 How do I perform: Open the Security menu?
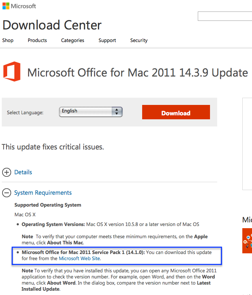point(139,40)
